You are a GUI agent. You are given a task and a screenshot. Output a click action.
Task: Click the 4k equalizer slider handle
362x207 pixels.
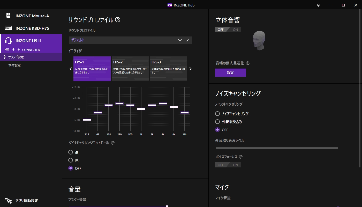click(163, 103)
